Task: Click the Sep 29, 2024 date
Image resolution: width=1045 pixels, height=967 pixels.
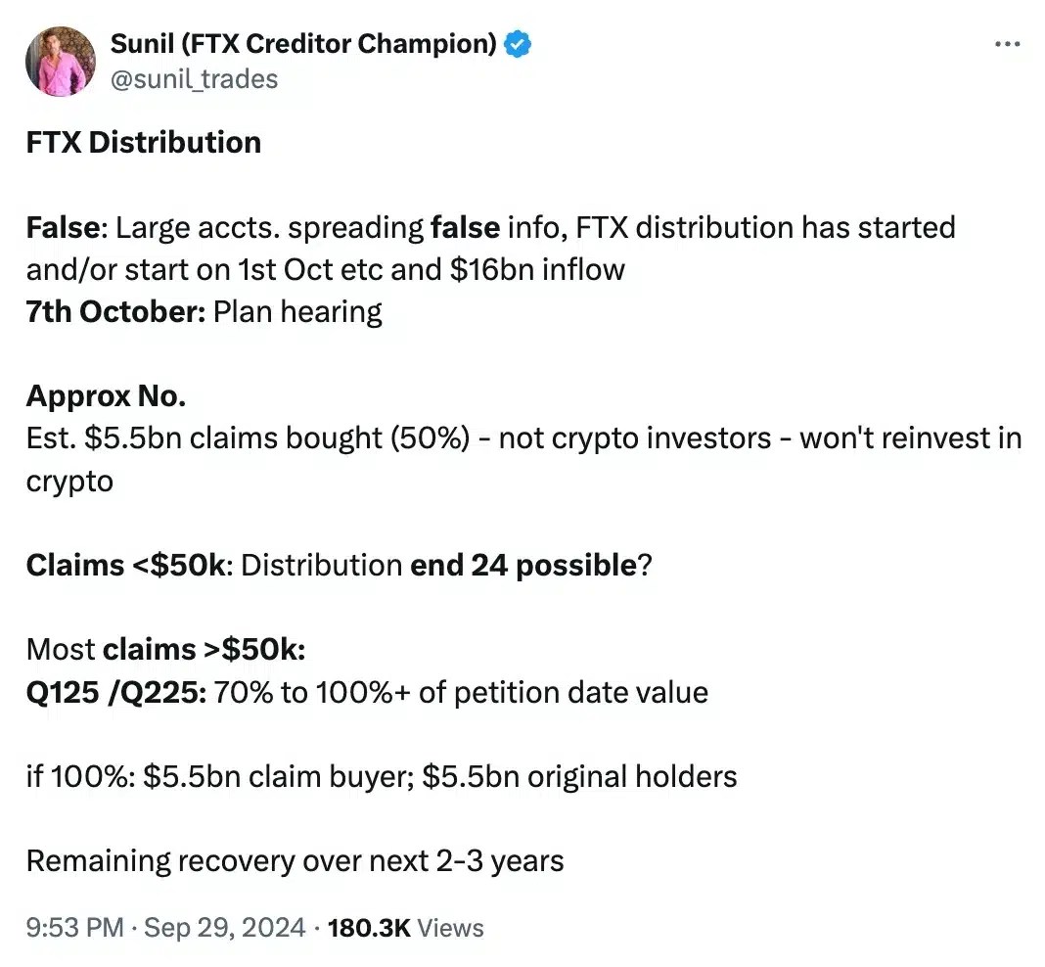Action: click(224, 927)
